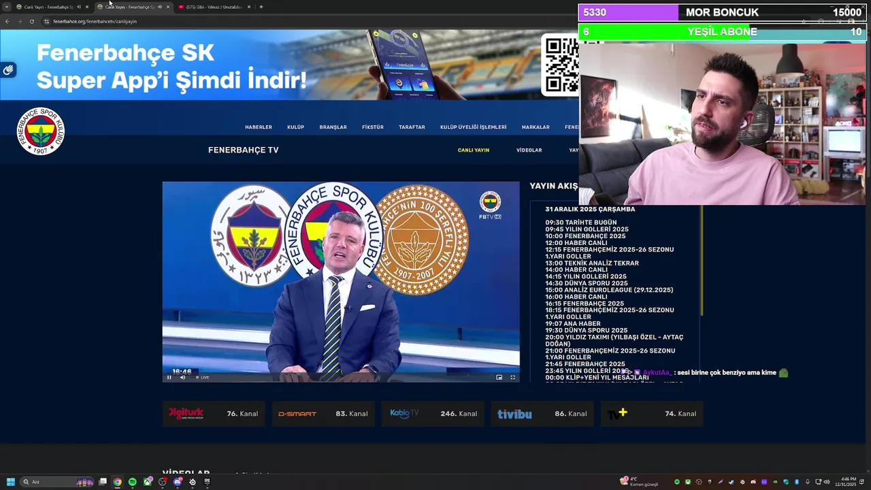Select the VİDEOLAR sub-tab

coord(529,150)
